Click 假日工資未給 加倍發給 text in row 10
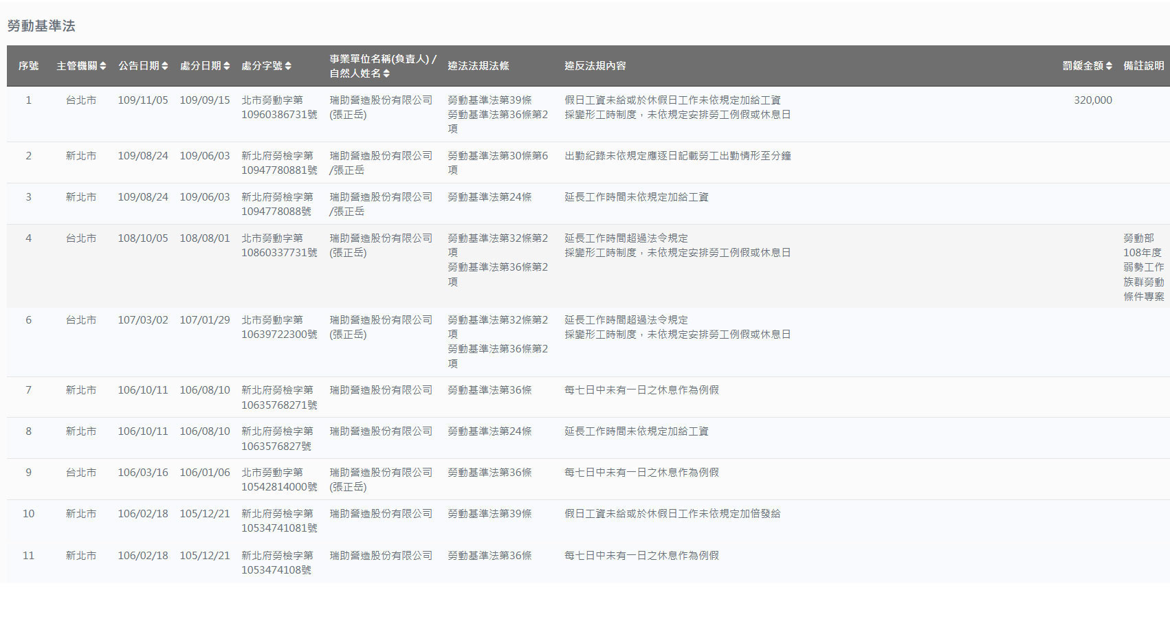The width and height of the screenshot is (1170, 621). [672, 514]
